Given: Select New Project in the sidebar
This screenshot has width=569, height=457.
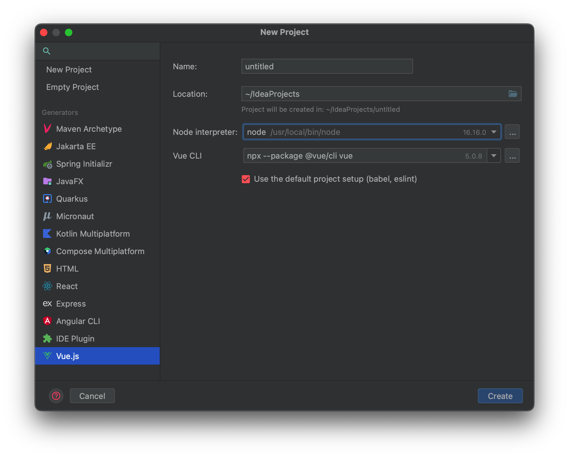Looking at the screenshot, I should click(97, 70).
